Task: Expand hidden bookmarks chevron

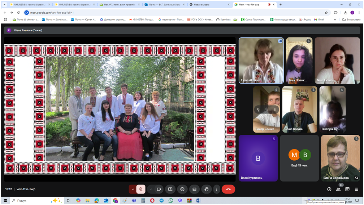Action: (x=335, y=19)
